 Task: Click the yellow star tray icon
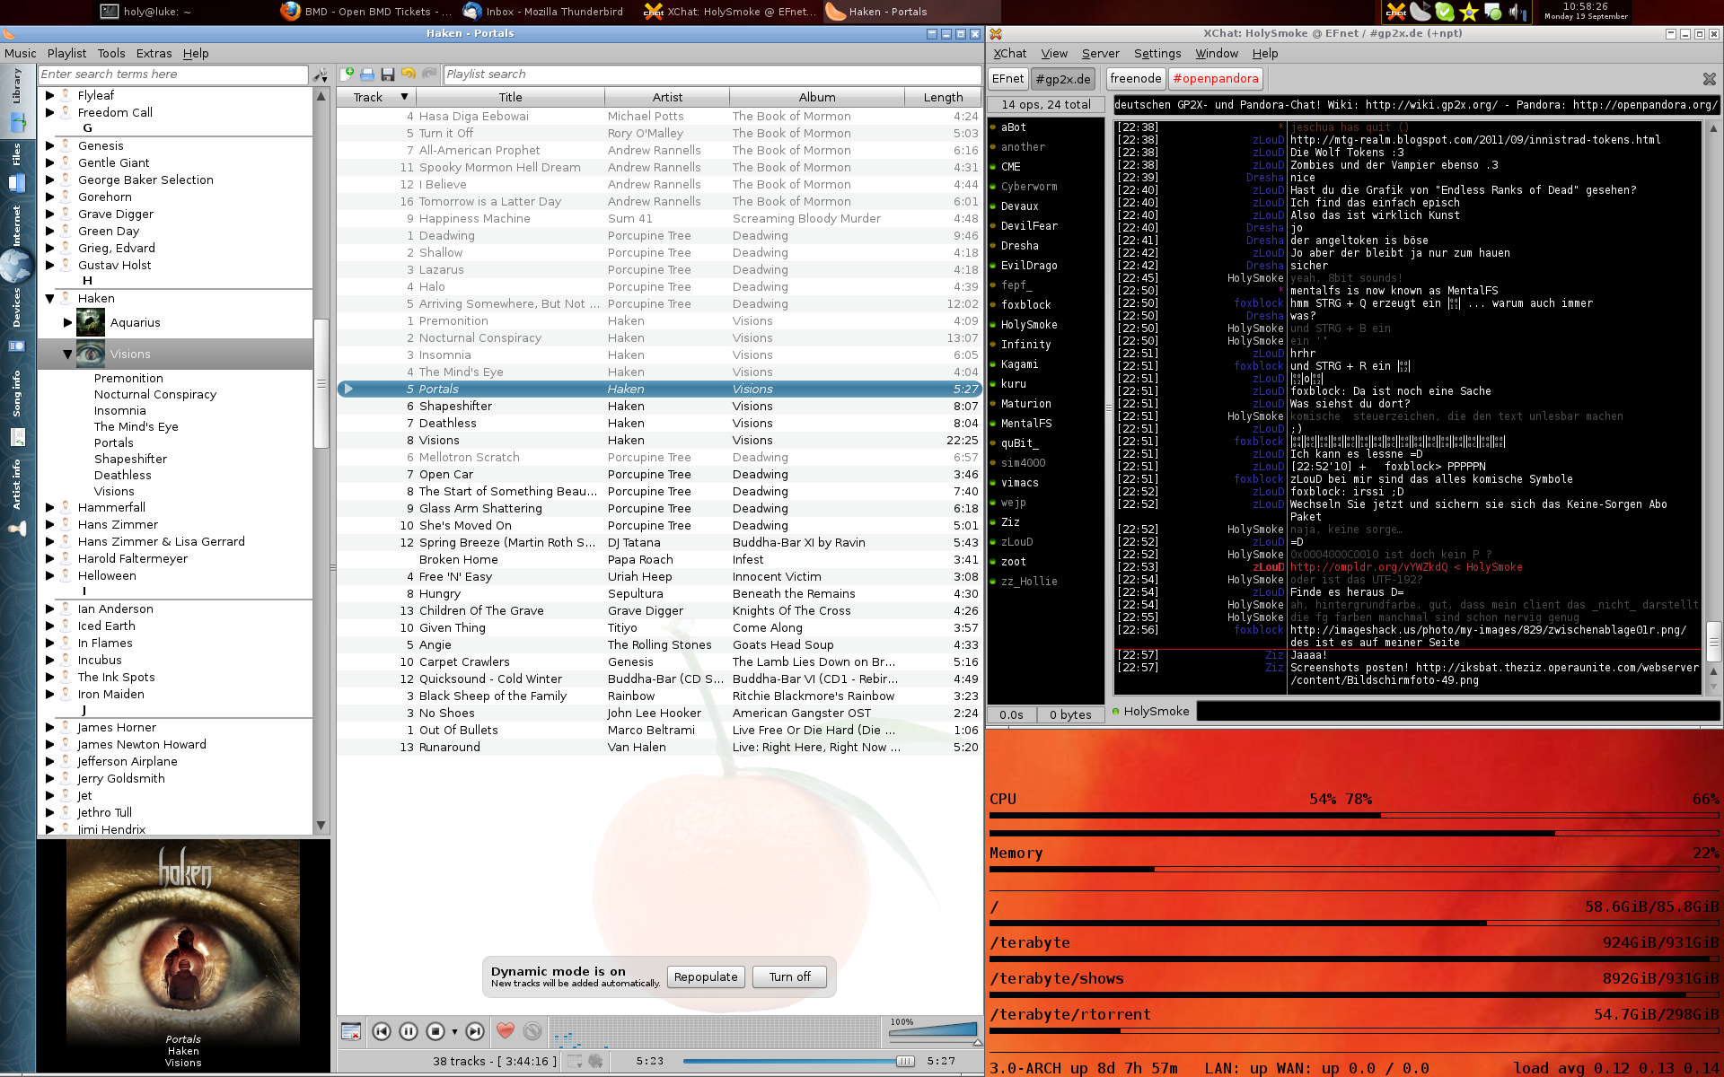tap(1469, 12)
